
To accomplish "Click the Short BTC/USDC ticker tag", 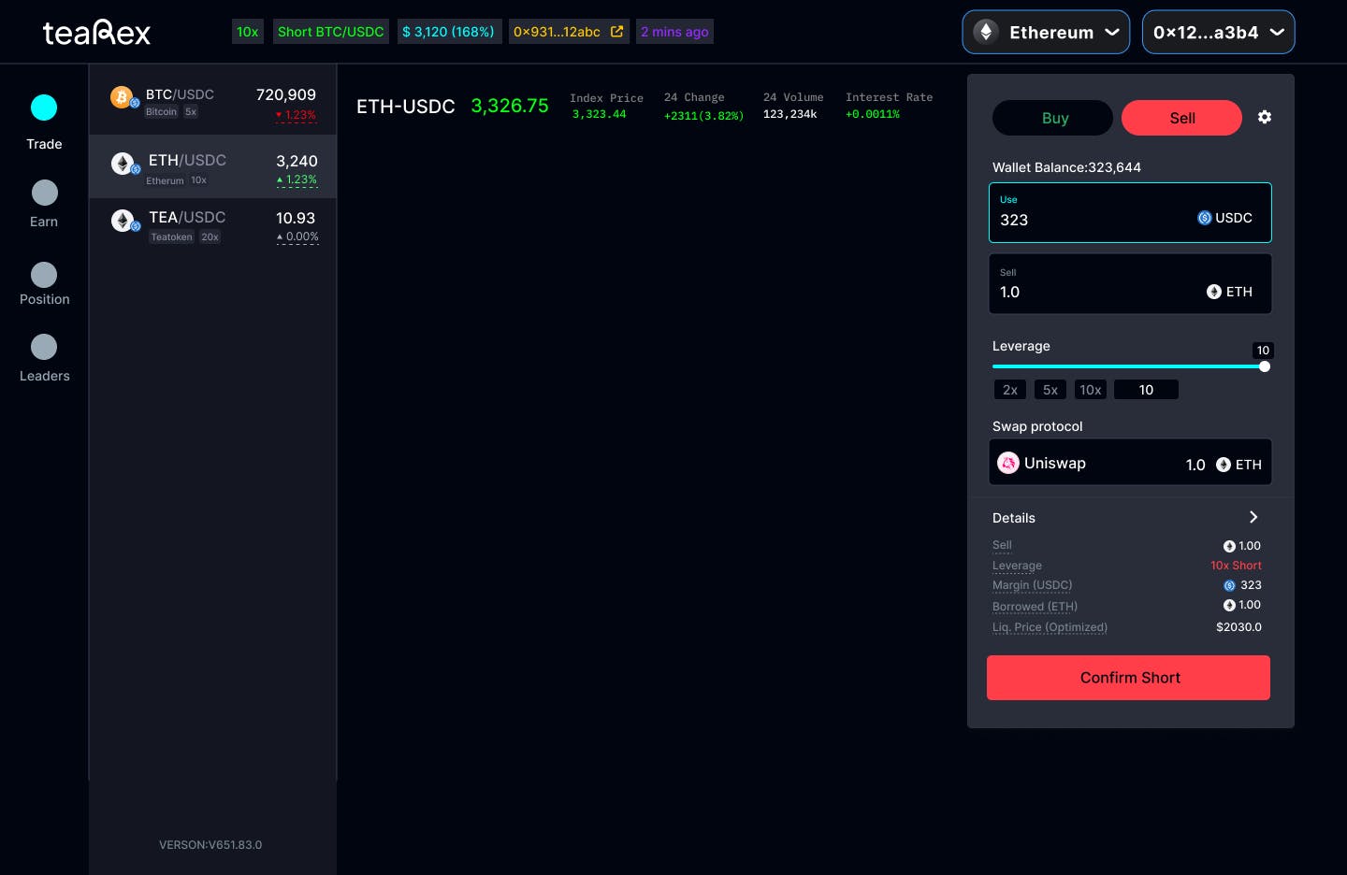I will pyautogui.click(x=331, y=32).
